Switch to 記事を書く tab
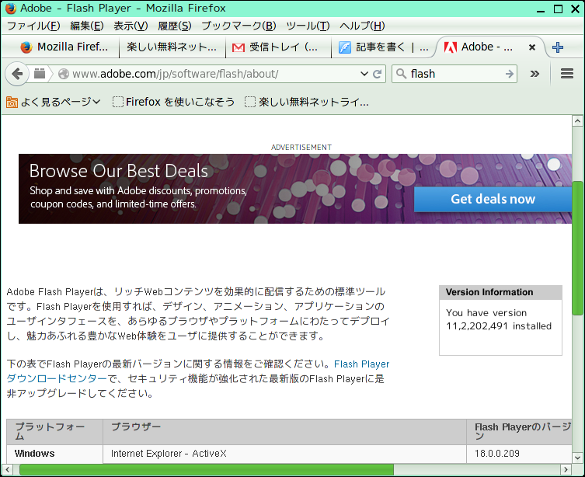The width and height of the screenshot is (585, 477). pyautogui.click(x=384, y=47)
